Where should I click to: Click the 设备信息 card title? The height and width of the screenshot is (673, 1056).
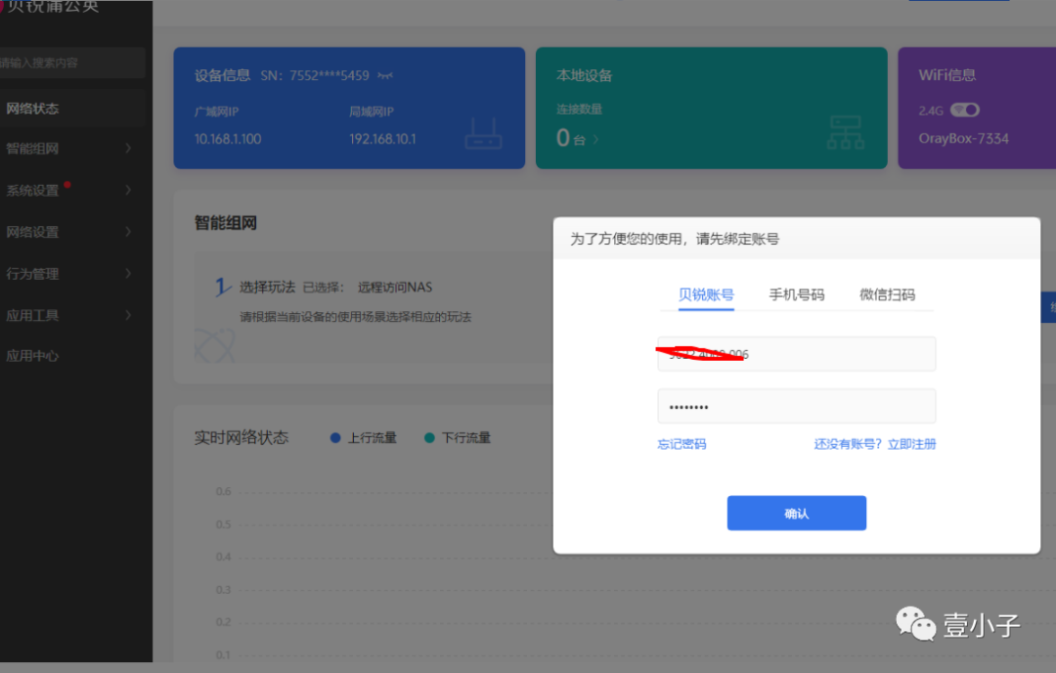pos(222,75)
